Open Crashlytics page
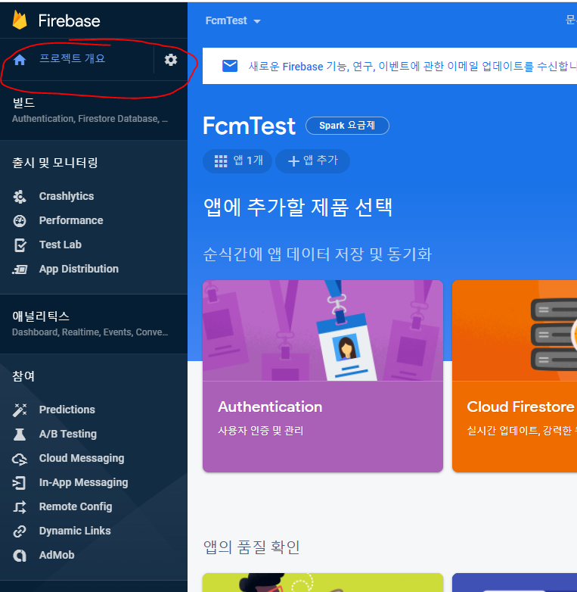 67,196
